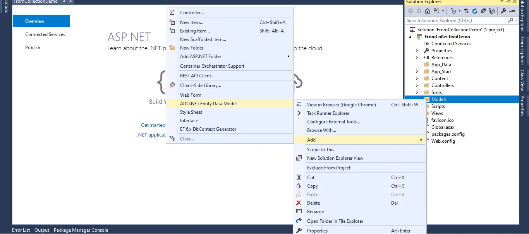Toggle Preview Selected Items icon
Image resolution: width=529 pixels, height=234 pixels.
512,11
